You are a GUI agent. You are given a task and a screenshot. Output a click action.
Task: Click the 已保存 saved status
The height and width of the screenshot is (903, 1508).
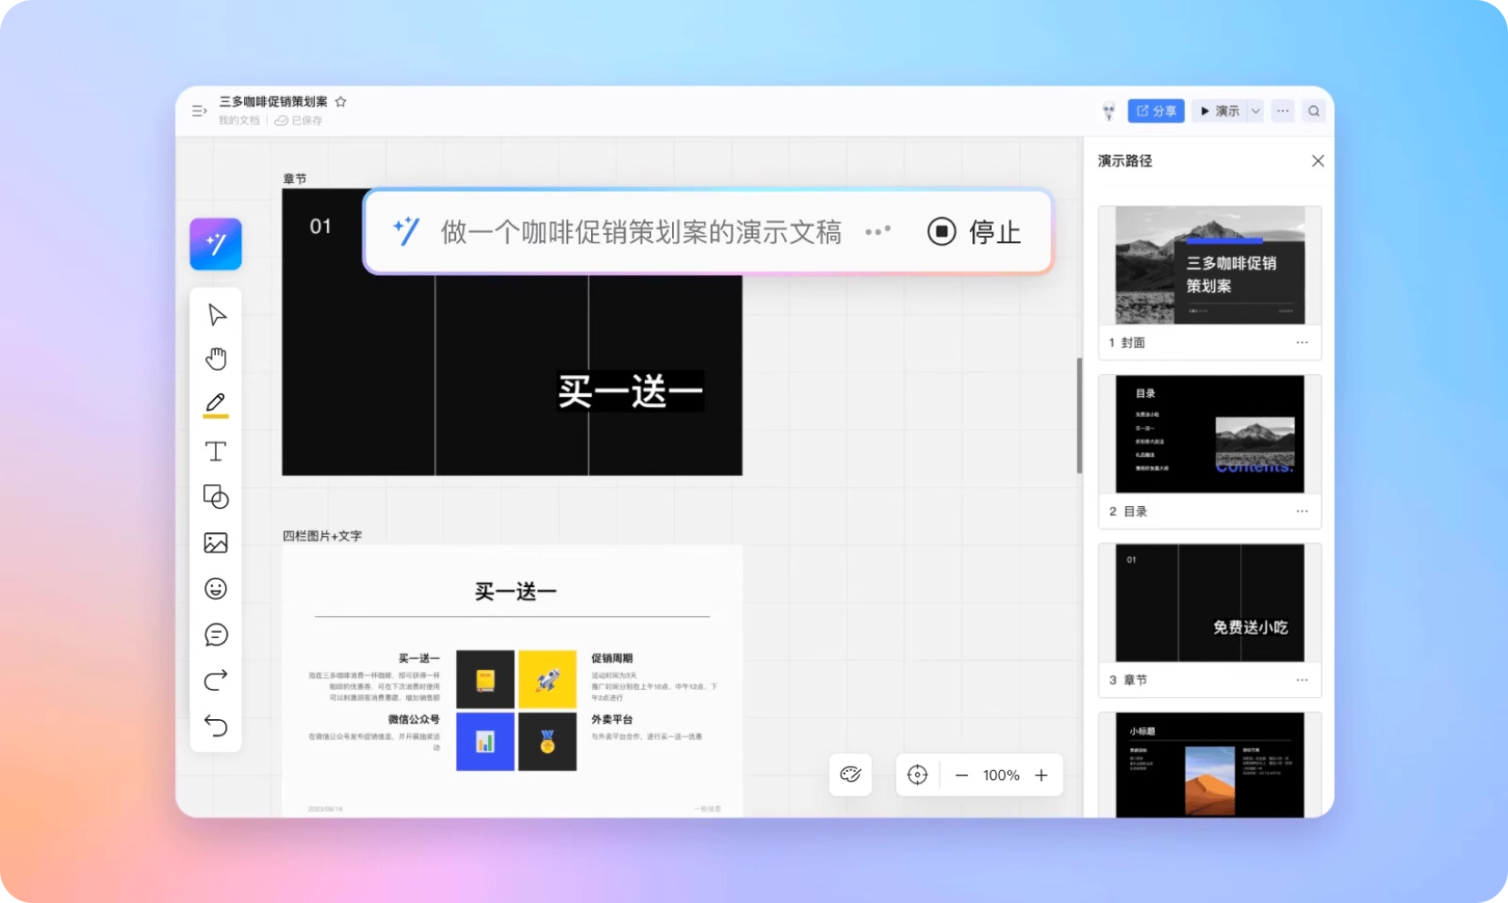[300, 120]
